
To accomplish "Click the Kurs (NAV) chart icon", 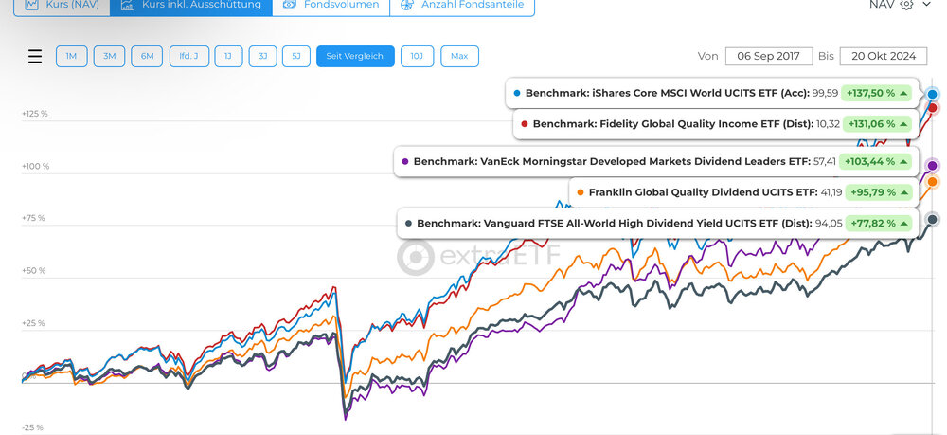I will 32,5.
